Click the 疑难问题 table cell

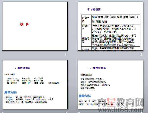pyautogui.click(x=87, y=40)
